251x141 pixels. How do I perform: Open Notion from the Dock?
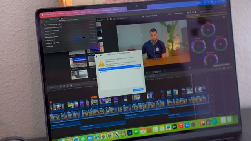(117, 135)
